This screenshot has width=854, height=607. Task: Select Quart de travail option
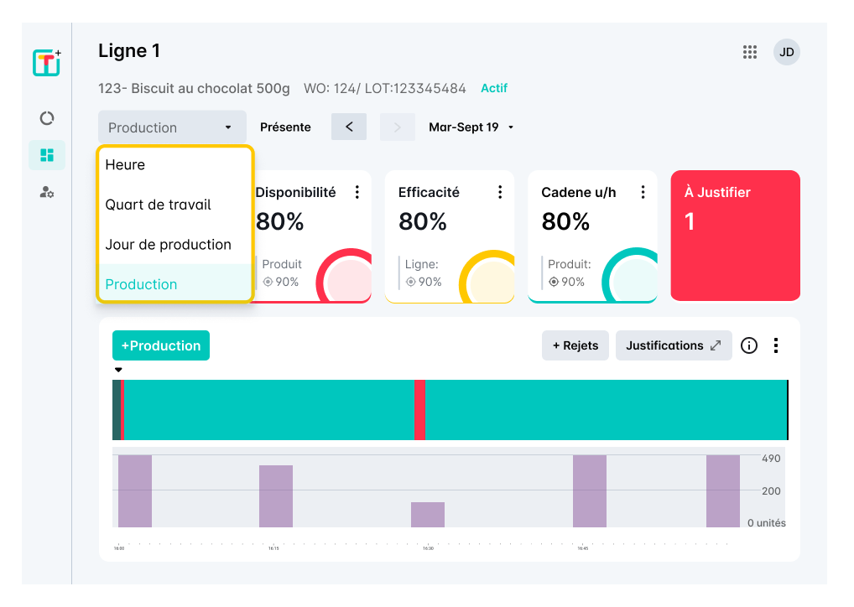(x=174, y=205)
